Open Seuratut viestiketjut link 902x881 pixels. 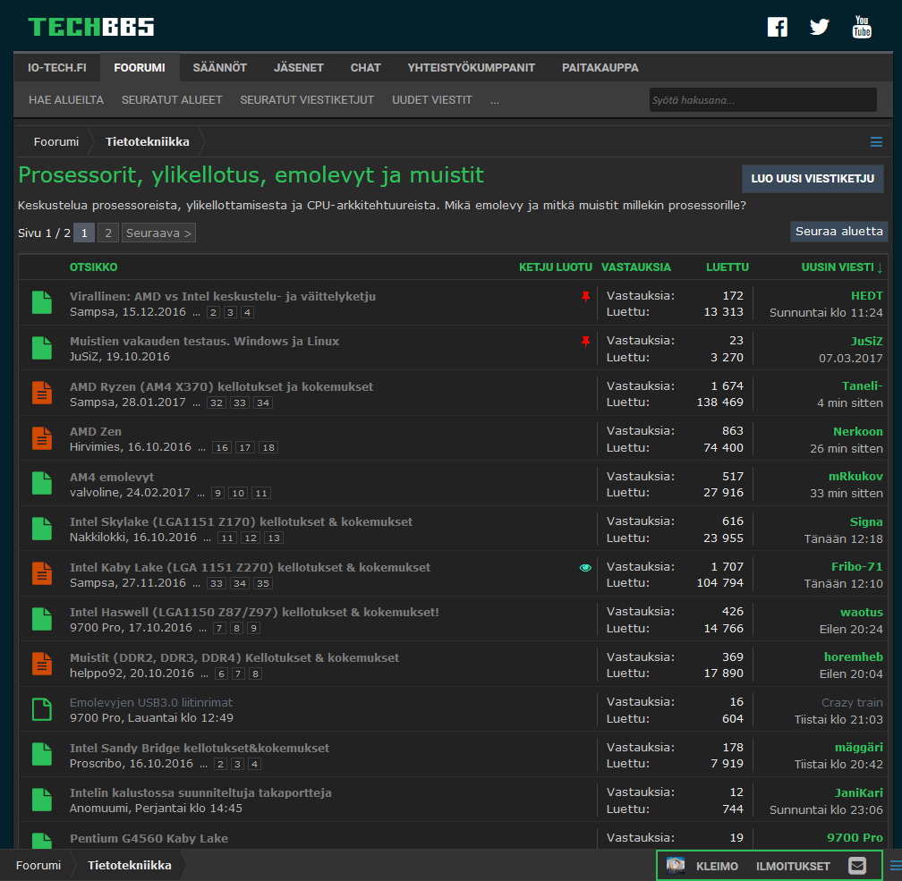307,100
